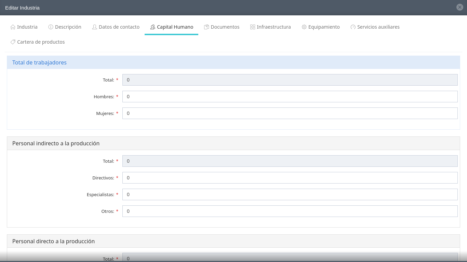Click the grid icon beside Infraestructura
Image resolution: width=467 pixels, height=262 pixels.
(253, 27)
